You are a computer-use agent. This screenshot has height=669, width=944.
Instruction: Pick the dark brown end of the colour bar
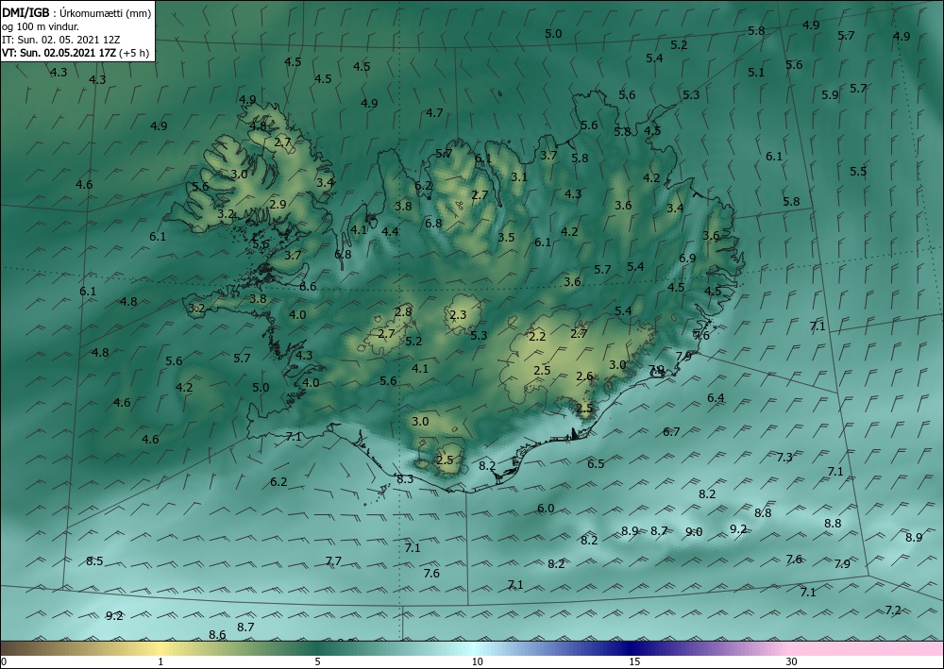click(x=12, y=648)
